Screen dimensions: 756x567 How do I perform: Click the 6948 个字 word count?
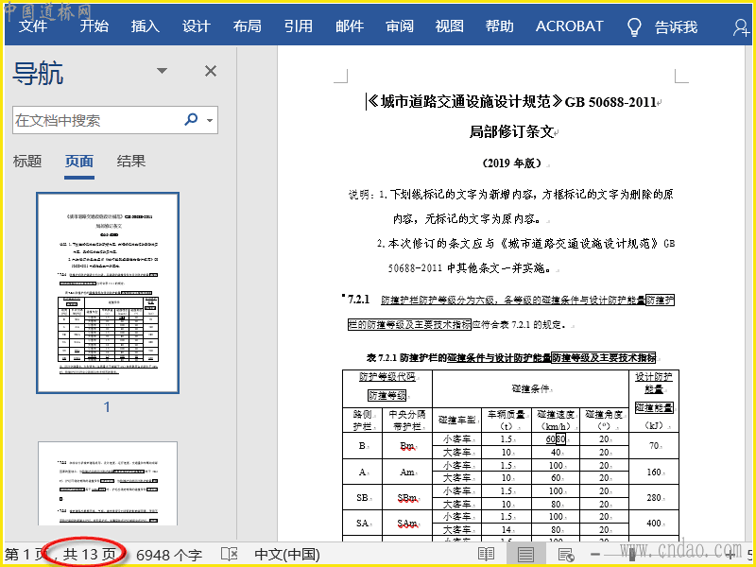tap(169, 555)
